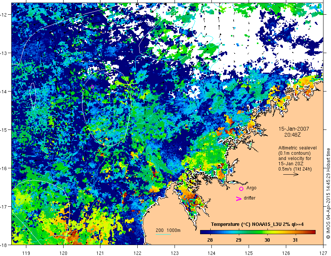Click the latitude axis label '-12'
The height and width of the screenshot is (256, 331).
coord(4,15)
